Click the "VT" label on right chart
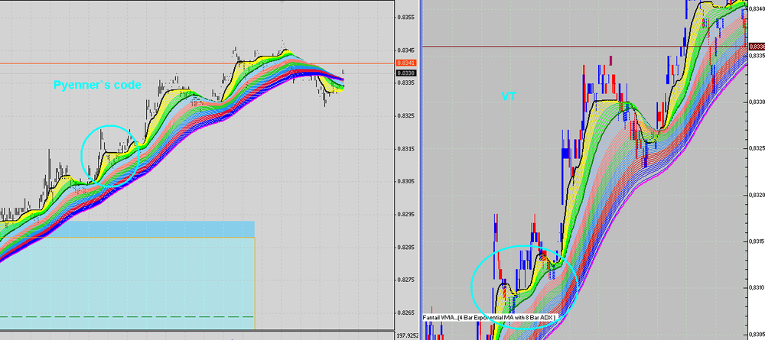Image resolution: width=765 pixels, height=340 pixels. (x=509, y=96)
